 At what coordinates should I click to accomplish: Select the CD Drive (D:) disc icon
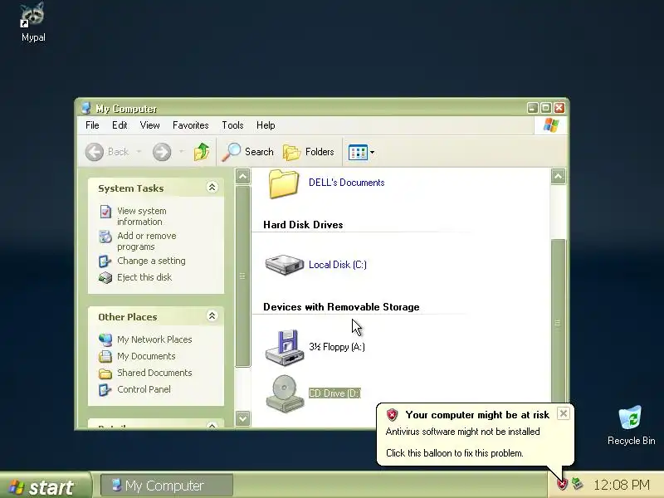point(285,393)
